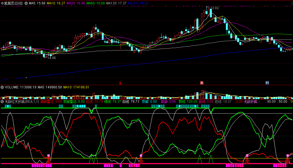Click the first pink bottom-signal marker

[49, 155]
